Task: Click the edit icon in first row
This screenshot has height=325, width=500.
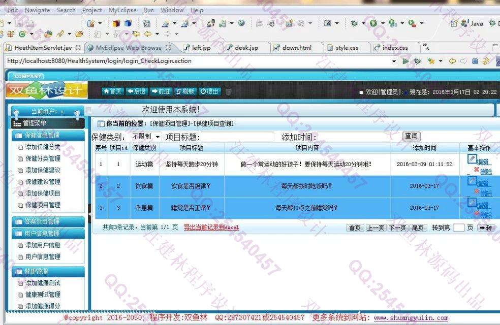Action: [x=472, y=159]
